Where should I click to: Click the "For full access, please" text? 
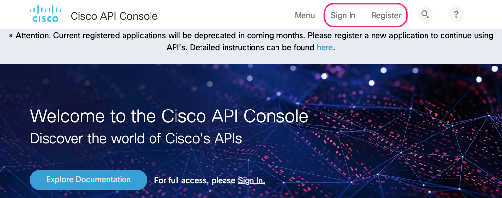point(195,181)
